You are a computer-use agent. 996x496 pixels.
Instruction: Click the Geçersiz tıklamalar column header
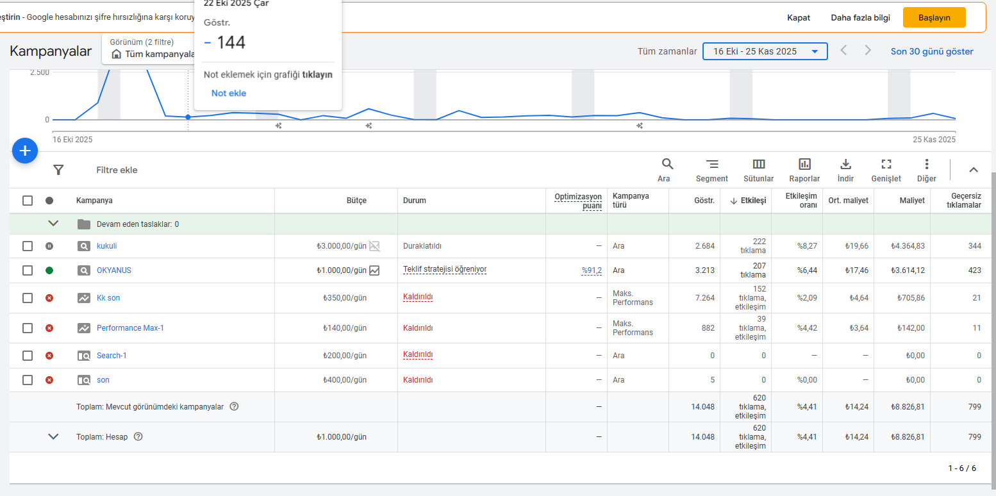pyautogui.click(x=964, y=201)
